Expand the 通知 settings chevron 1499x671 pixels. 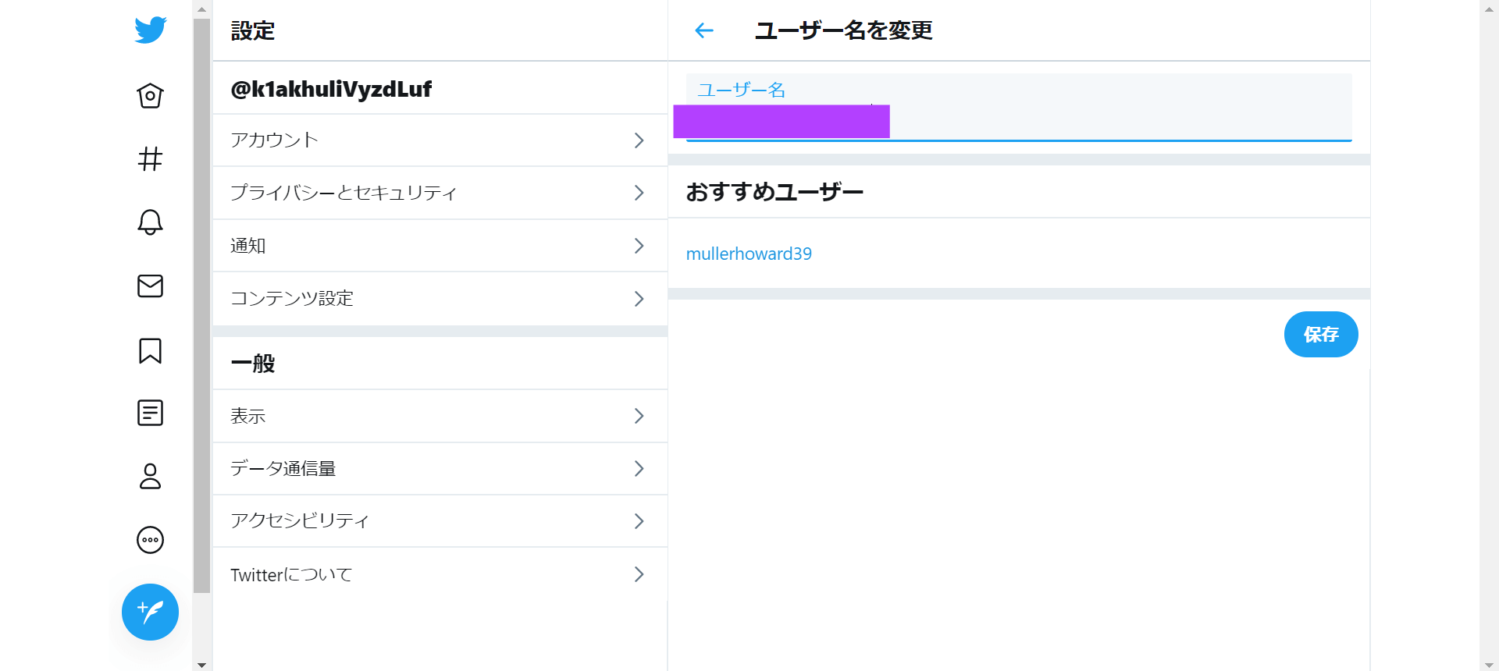pos(639,246)
